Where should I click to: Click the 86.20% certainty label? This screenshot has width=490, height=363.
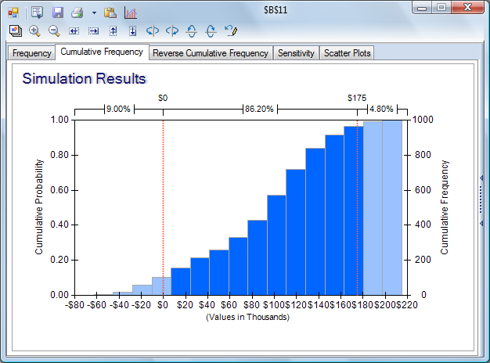tap(259, 110)
